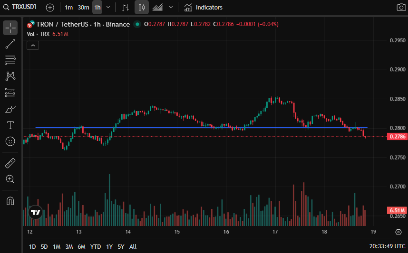Take a chart snapshot with camera icon
The width and height of the screenshot is (408, 253).
401,8
